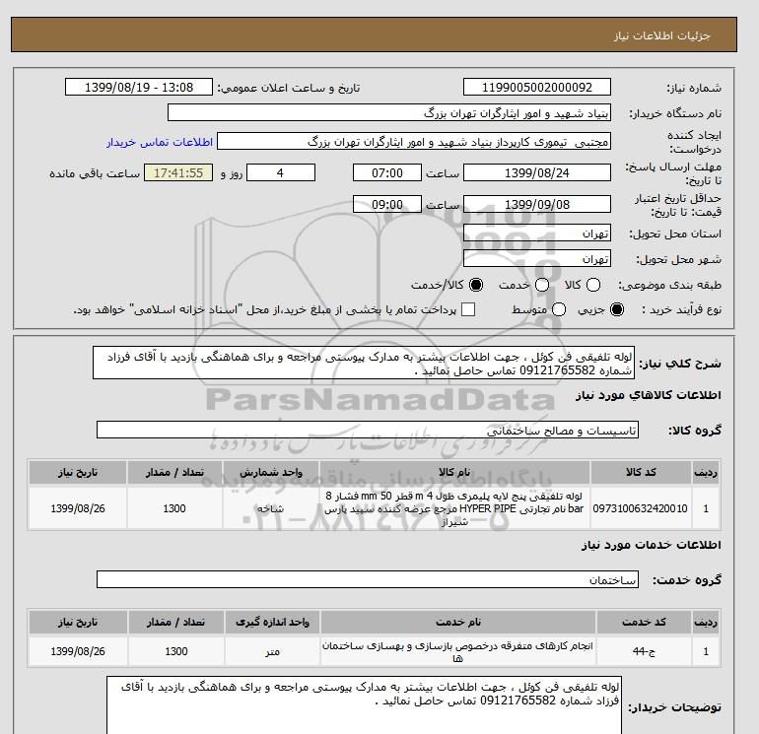This screenshot has width=759, height=734.
Task: Click remaining time countdown 17:41:55
Action: [x=178, y=172]
